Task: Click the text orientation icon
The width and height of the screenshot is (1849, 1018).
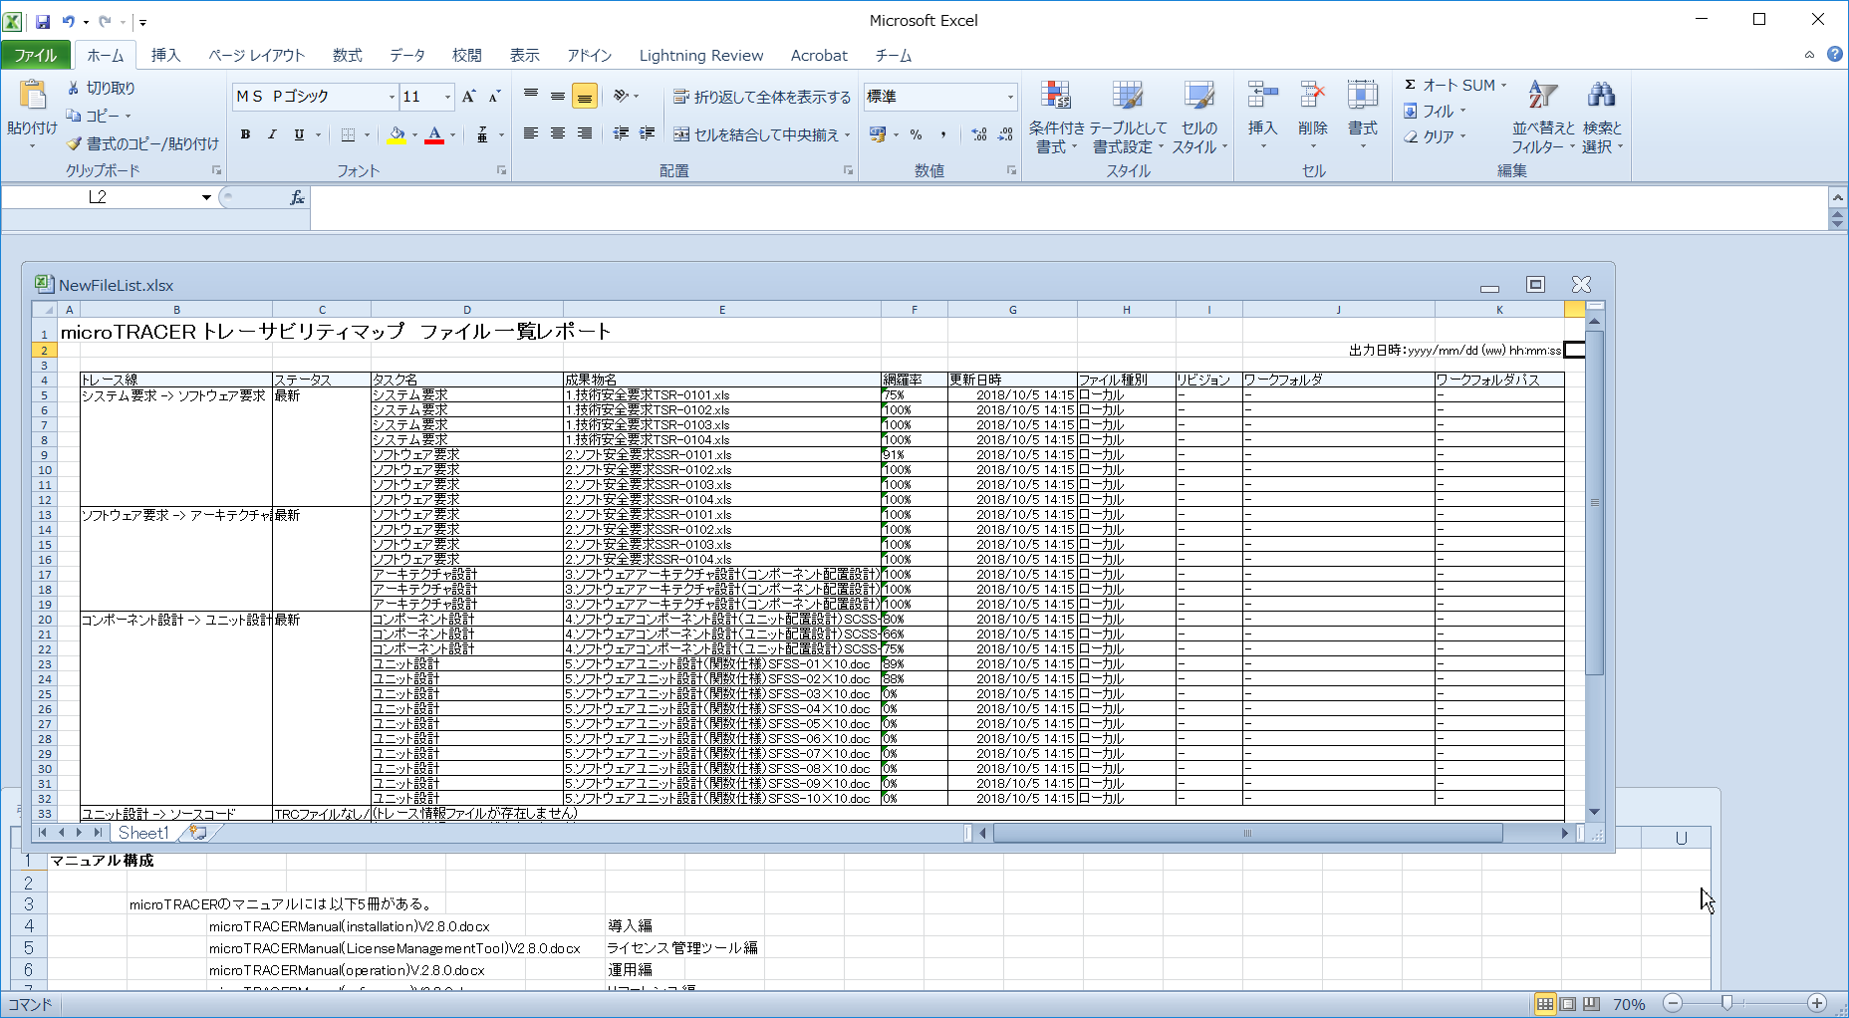Action: pyautogui.click(x=622, y=97)
